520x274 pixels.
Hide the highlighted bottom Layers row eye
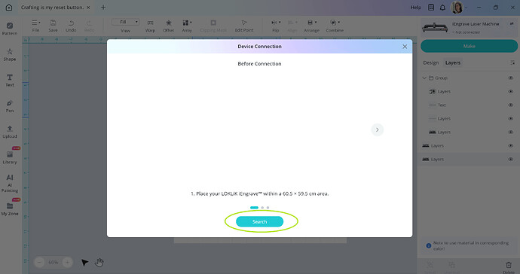coord(511,160)
